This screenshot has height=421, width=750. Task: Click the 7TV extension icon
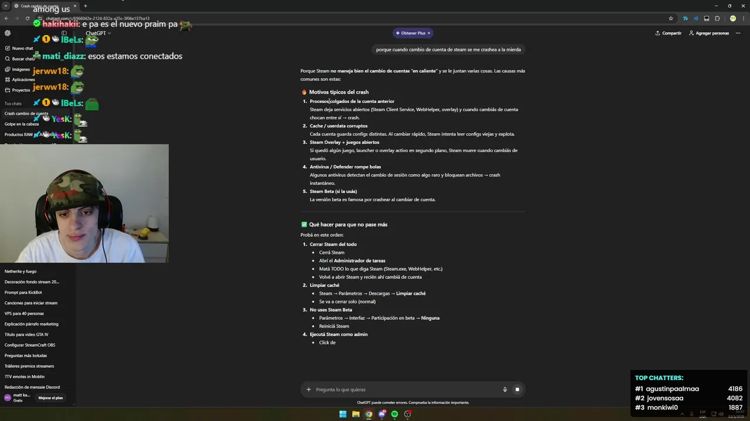click(685, 18)
